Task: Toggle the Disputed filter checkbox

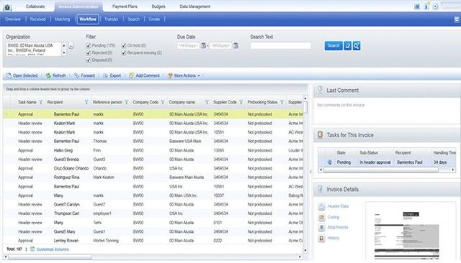Action: tap(89, 60)
